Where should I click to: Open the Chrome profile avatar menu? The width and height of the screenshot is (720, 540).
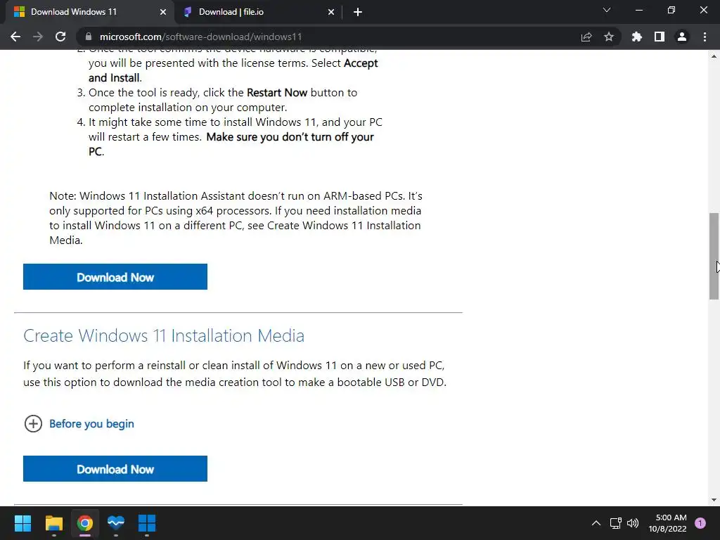(x=682, y=37)
